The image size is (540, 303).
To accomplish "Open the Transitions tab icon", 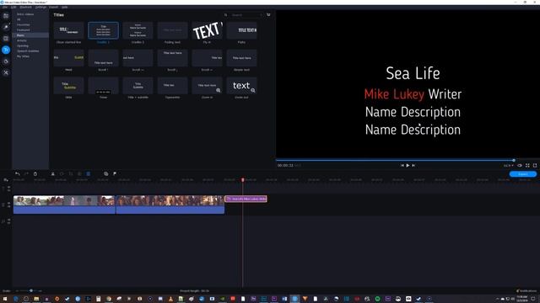I will (6, 39).
